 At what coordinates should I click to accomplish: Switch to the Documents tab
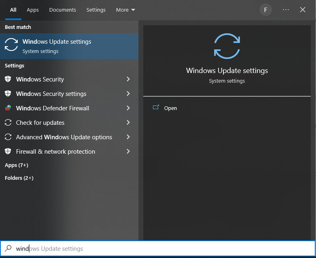62,10
